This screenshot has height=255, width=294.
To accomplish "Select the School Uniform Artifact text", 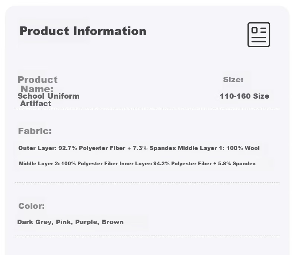I will pyautogui.click(x=48, y=100).
